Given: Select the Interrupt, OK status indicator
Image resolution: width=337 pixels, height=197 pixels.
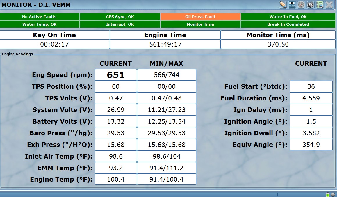Looking at the screenshot, I should coord(120,24).
